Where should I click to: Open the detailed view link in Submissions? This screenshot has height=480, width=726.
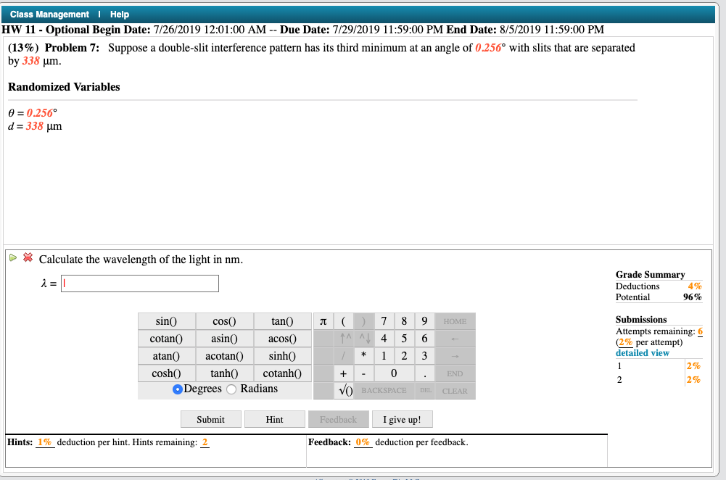[x=641, y=352]
